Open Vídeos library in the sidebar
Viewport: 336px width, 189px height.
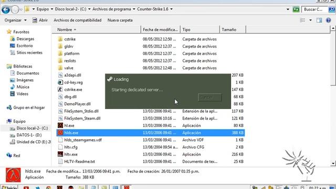coord(23,93)
